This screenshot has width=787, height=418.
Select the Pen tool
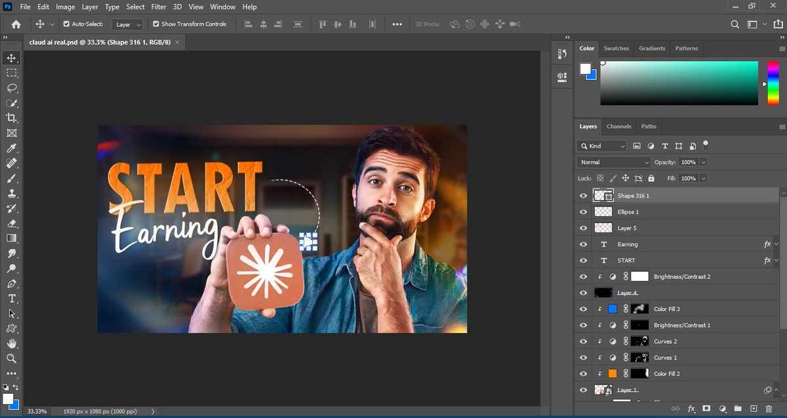click(x=11, y=283)
